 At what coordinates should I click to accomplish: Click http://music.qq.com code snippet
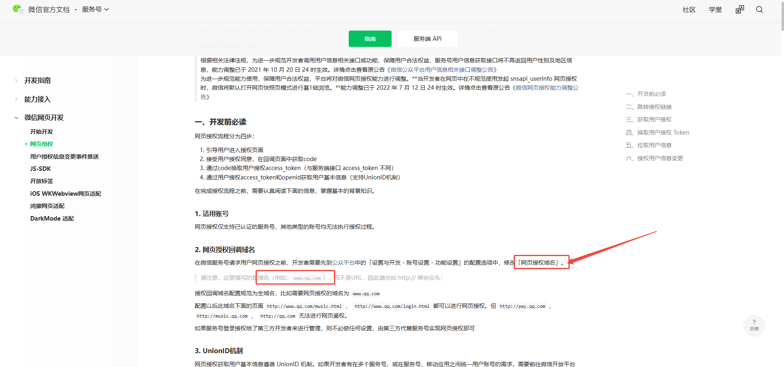tap(222, 316)
